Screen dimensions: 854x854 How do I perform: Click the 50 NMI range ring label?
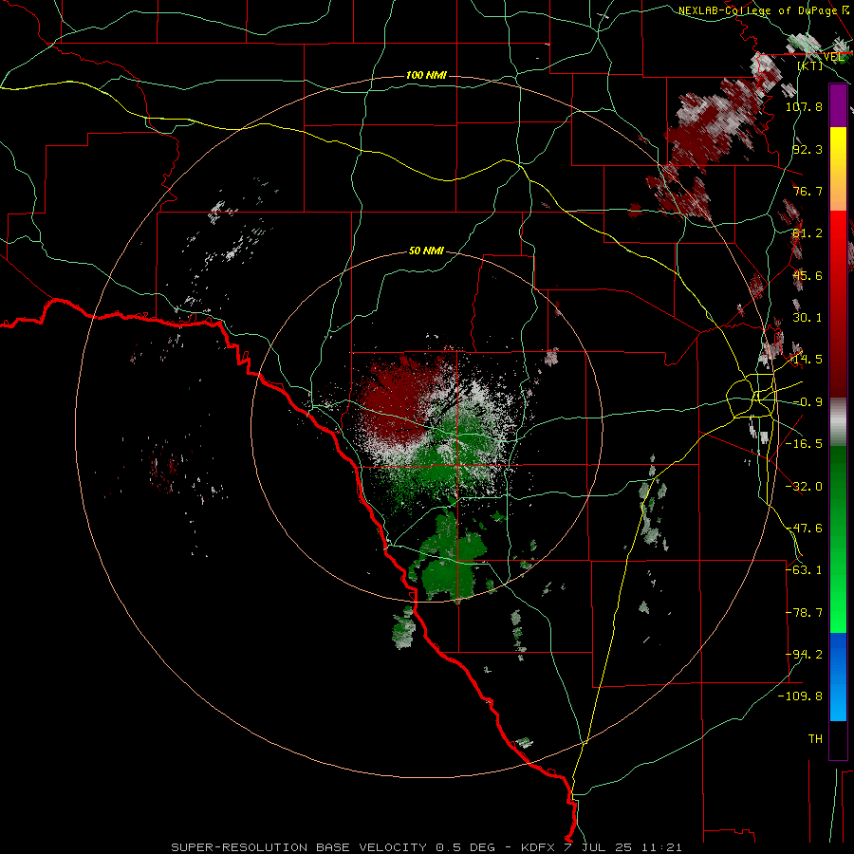(x=426, y=251)
